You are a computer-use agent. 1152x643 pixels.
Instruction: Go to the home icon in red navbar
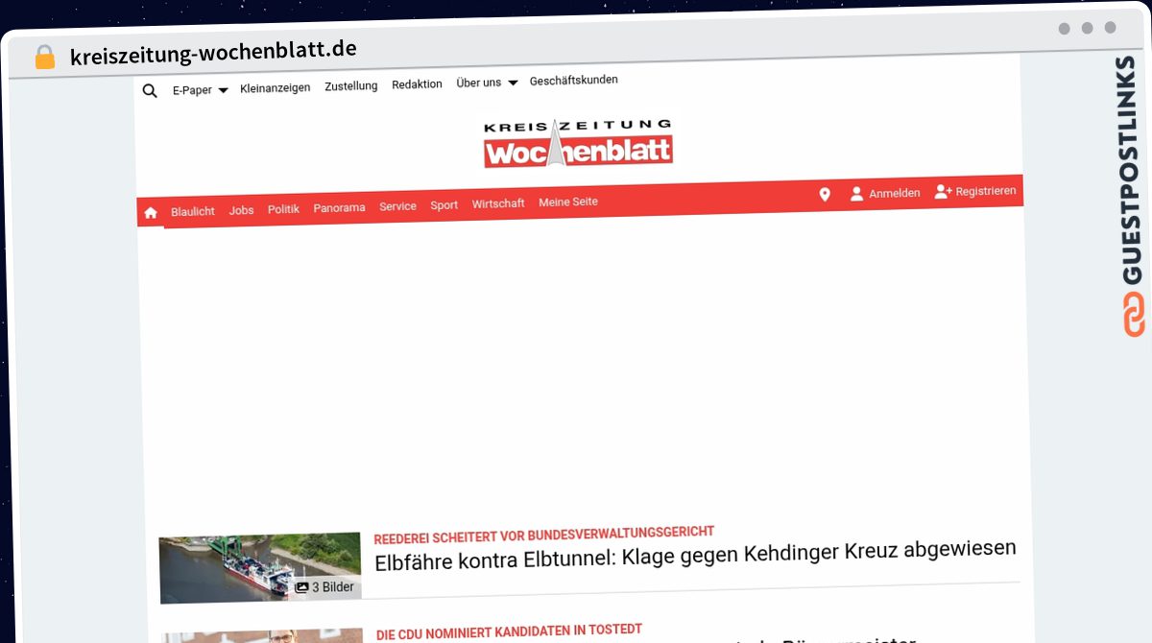tap(151, 213)
